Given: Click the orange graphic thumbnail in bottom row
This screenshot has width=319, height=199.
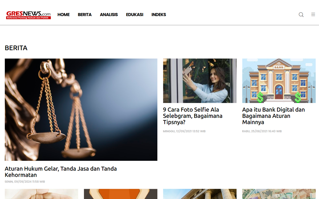Looking at the screenshot, I should click(120, 194).
